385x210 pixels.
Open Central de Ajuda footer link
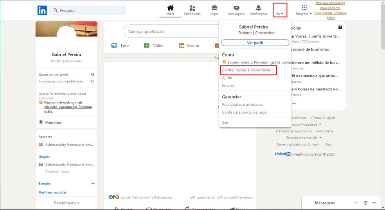point(323,118)
